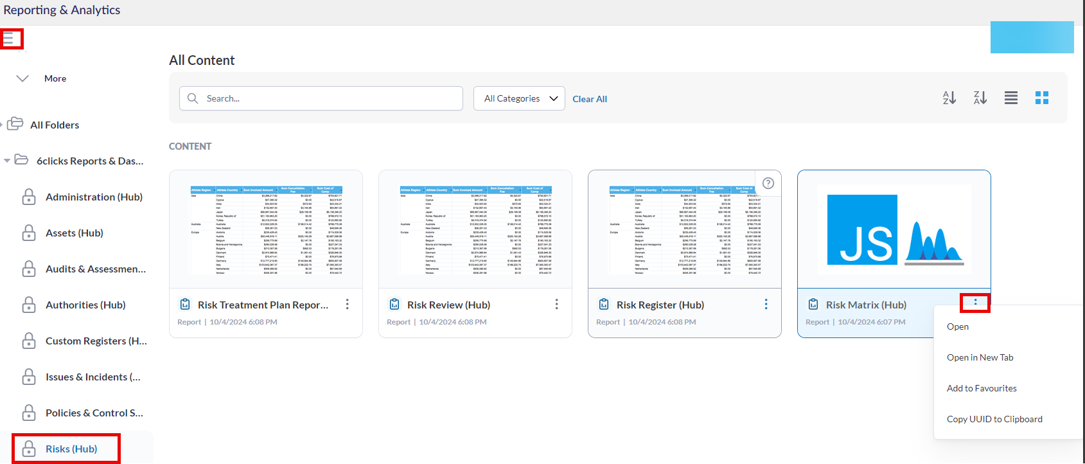Click lock icon beside Audits & Assessments
The image size is (1085, 464).
29,269
